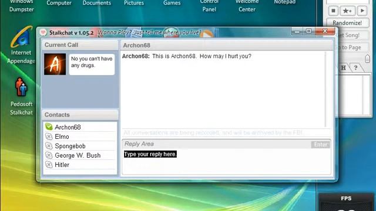The image size is (376, 211).
Task: Click Hitler's offline status icon
Action: 49,165
